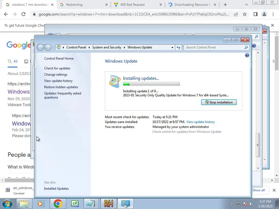279x209 pixels.
Task: Click the canceled en_windows download item
Action: pyautogui.click(x=20, y=190)
